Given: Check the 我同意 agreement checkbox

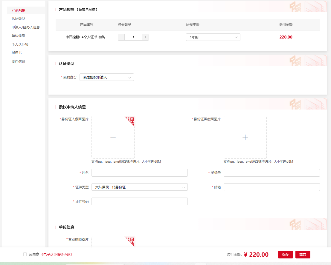Looking at the screenshot, I should tap(25, 254).
